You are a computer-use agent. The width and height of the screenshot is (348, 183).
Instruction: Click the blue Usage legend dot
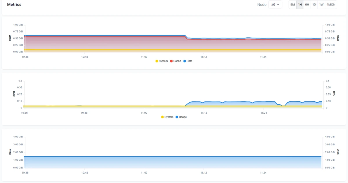(177, 117)
